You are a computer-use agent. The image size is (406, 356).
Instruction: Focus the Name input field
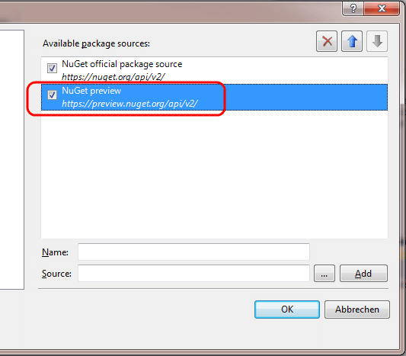coord(193,252)
